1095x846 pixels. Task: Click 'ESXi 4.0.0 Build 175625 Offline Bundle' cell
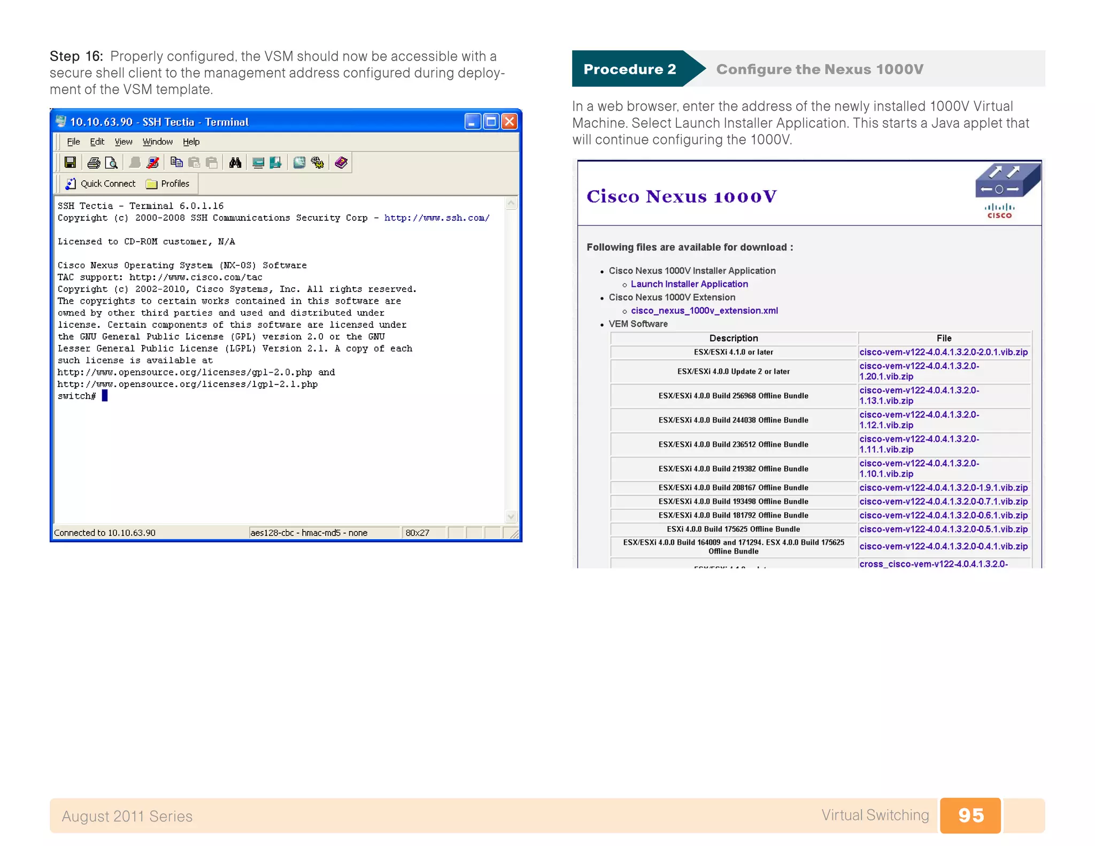pos(734,529)
